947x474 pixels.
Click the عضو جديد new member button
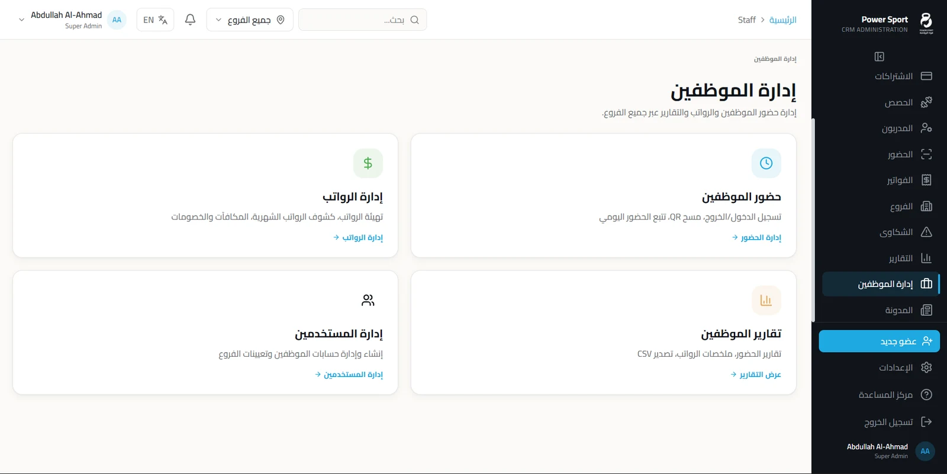[880, 341]
